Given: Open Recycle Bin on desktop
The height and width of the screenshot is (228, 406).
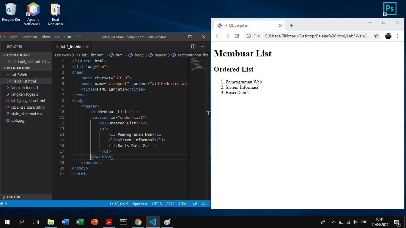Looking at the screenshot, I should click(x=11, y=12).
